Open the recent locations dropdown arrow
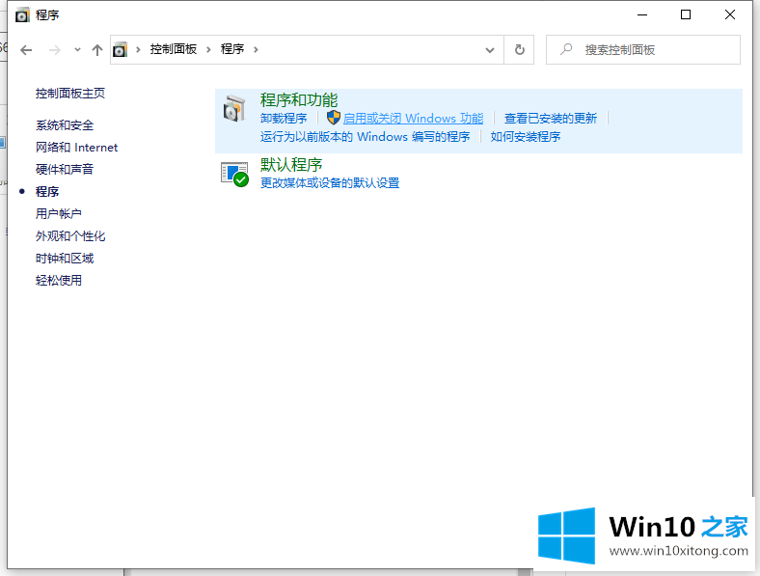760x576 pixels. click(77, 50)
